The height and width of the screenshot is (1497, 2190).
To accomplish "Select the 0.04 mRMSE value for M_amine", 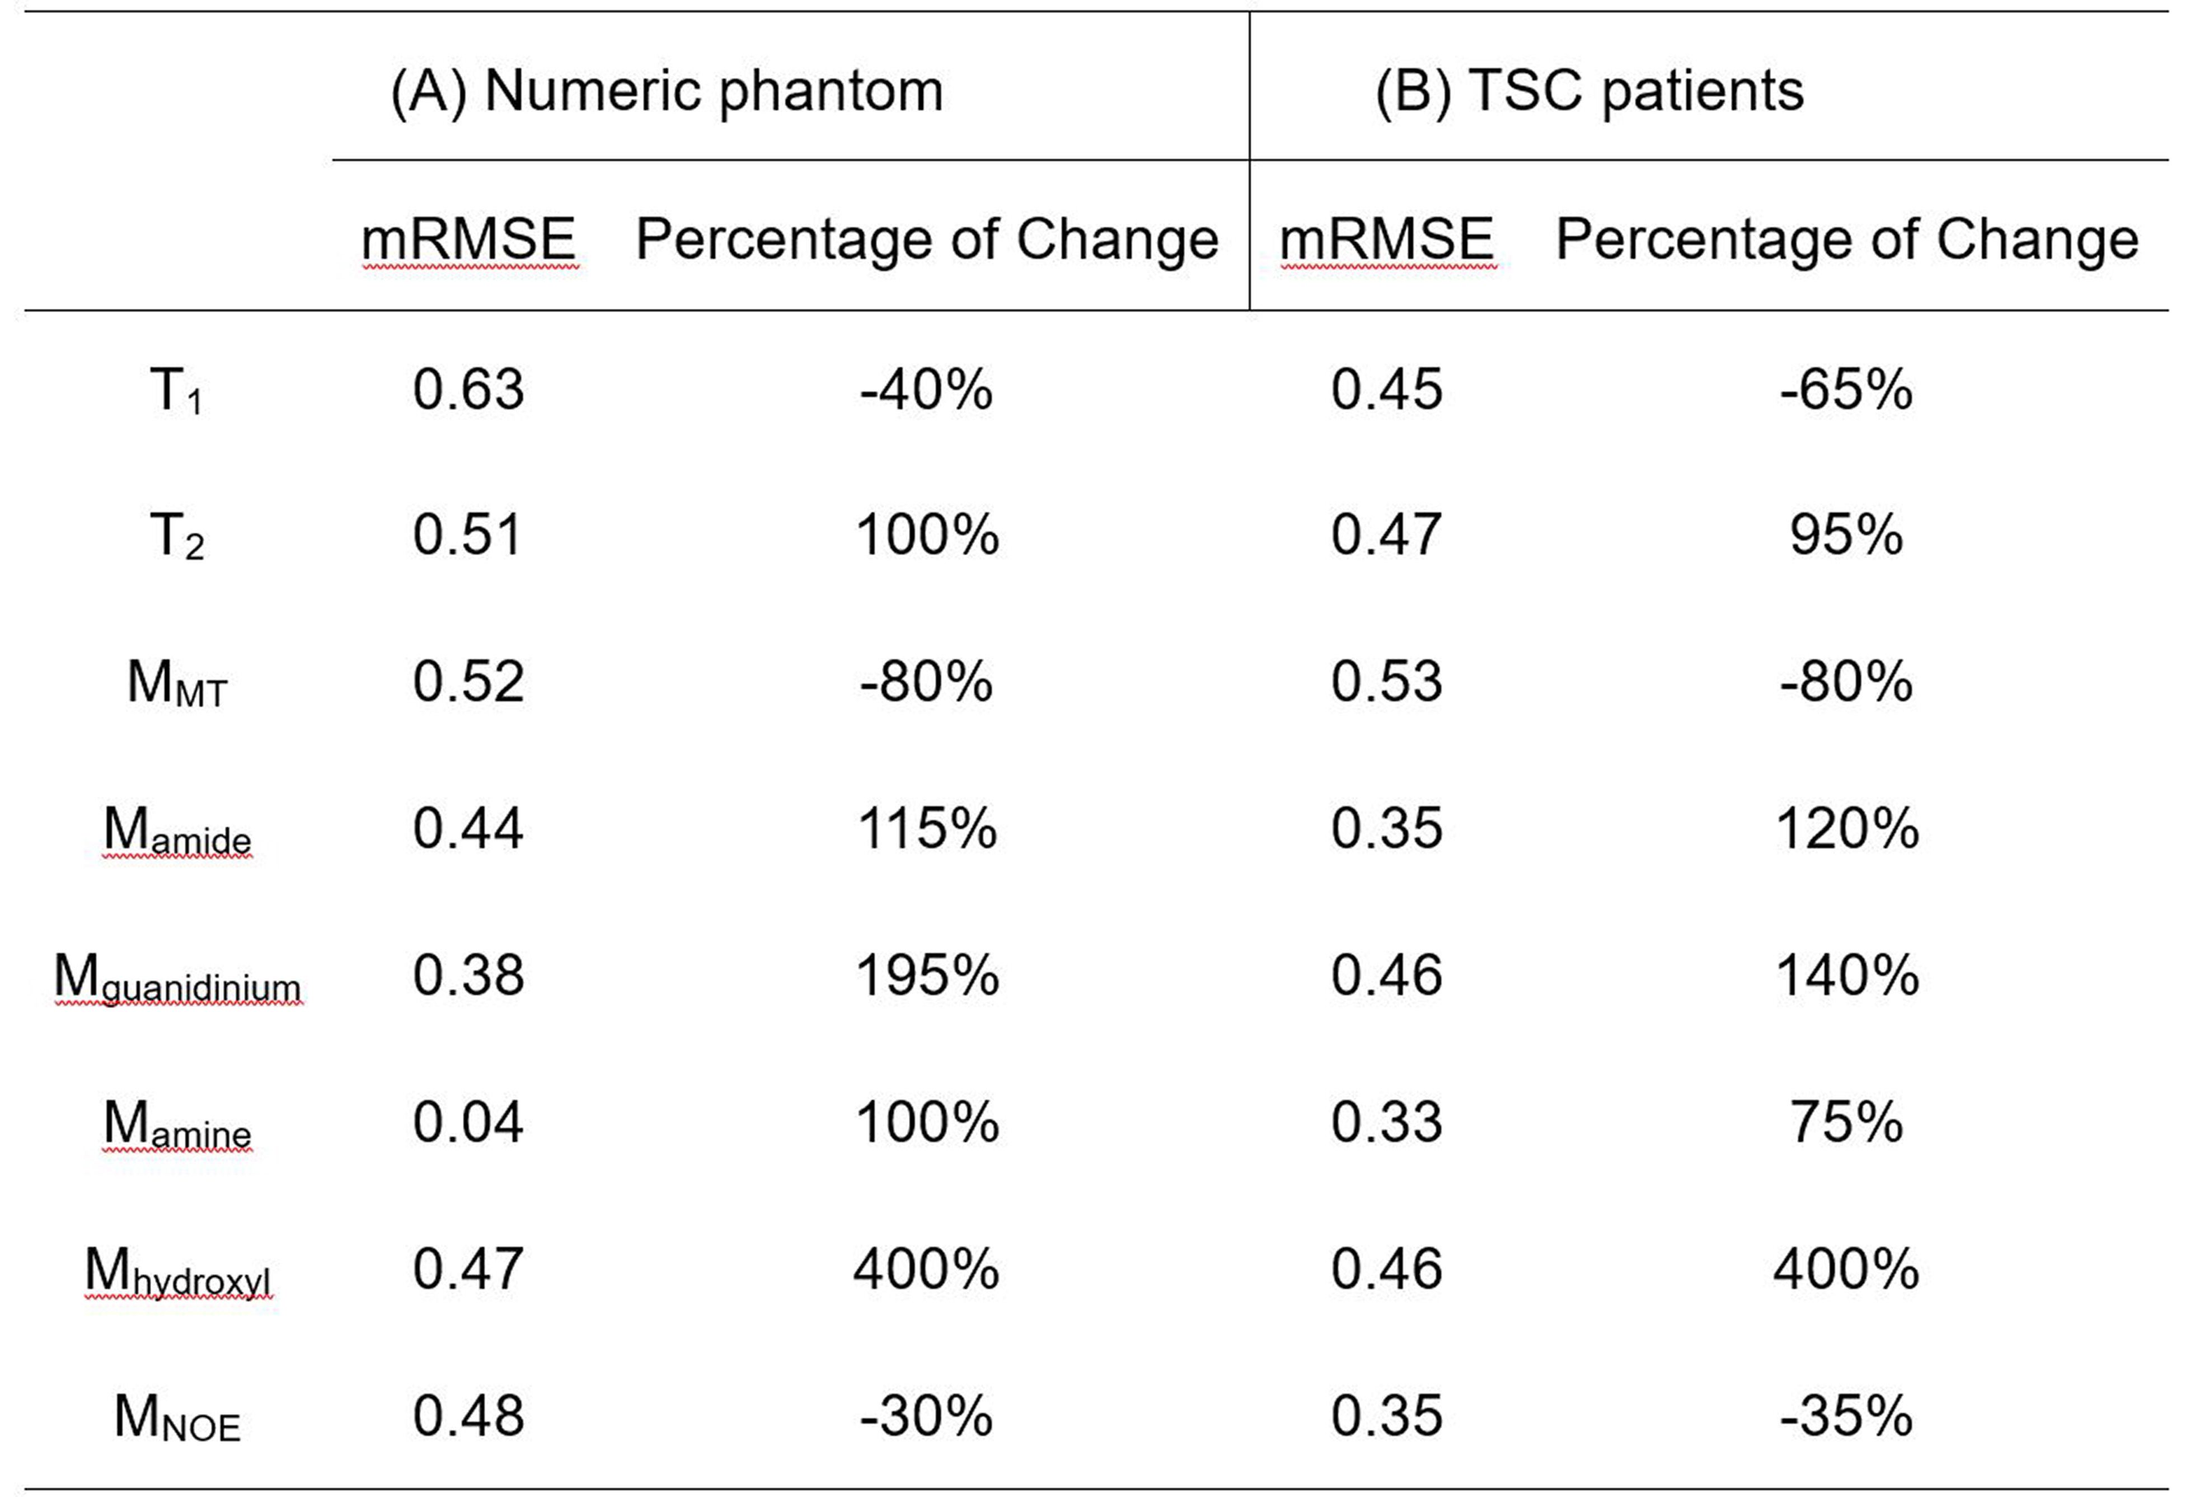I will coord(467,1122).
